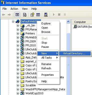Expand the Printers tree node
The height and width of the screenshot is (95, 92).
pos(18,33)
